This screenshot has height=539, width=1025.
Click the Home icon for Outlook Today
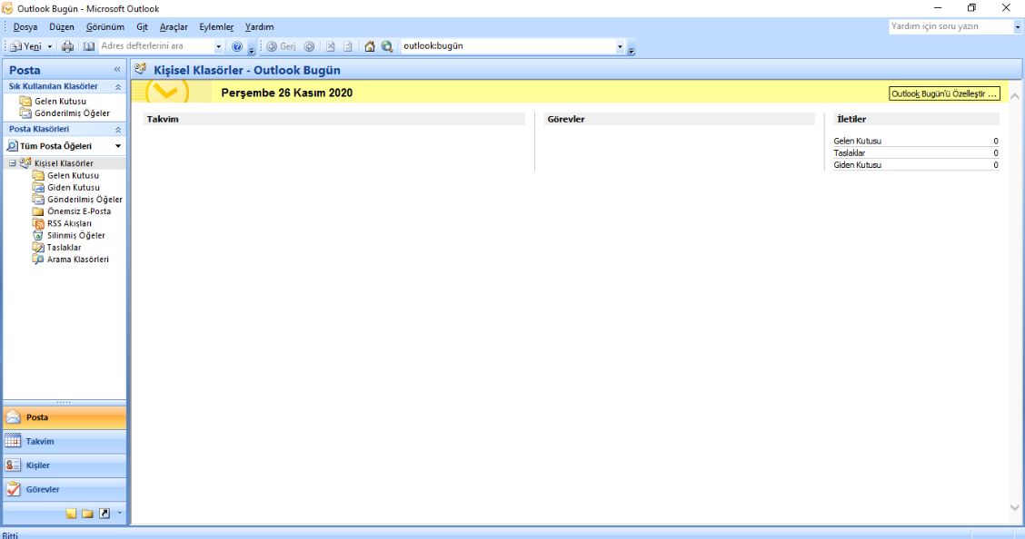point(370,46)
